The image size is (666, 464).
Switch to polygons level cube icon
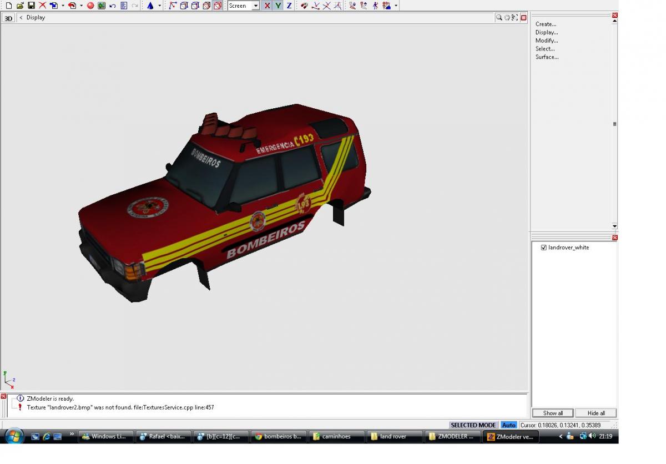coord(195,6)
